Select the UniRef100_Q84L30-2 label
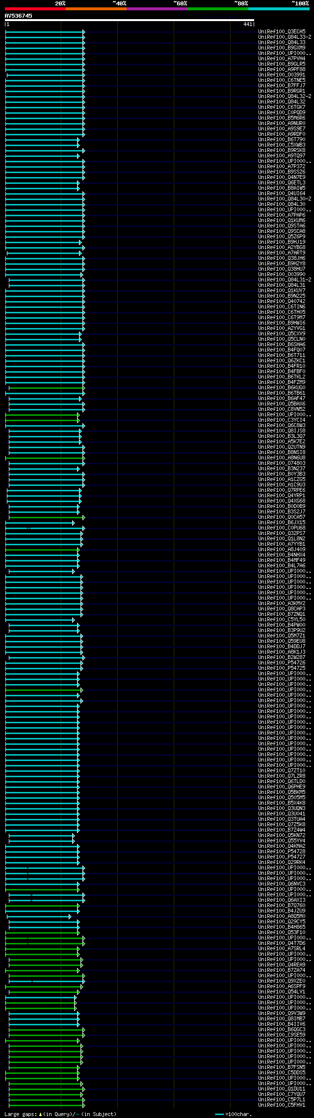This screenshot has width=314, height=1118. click(285, 199)
